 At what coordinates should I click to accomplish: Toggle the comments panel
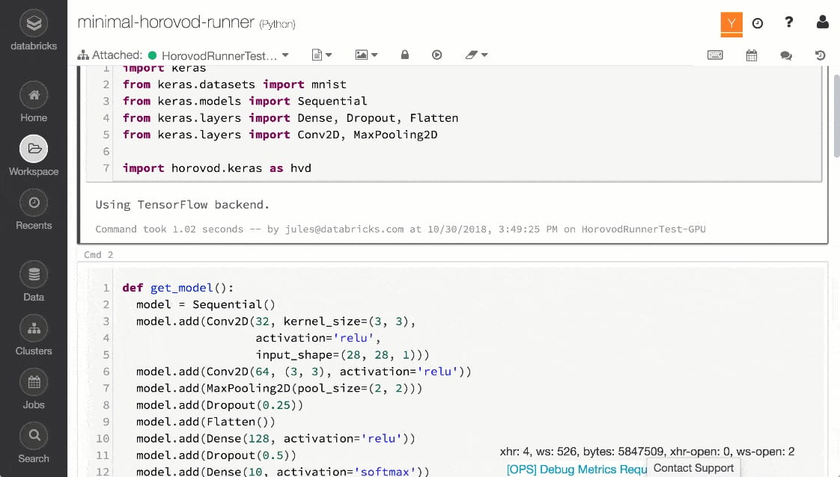pyautogui.click(x=786, y=55)
